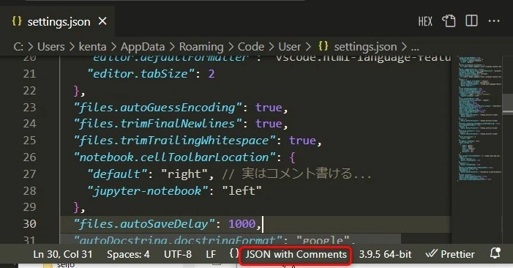Click the vertical scrollbar thumb
The height and width of the screenshot is (268, 513).
tap(508, 105)
